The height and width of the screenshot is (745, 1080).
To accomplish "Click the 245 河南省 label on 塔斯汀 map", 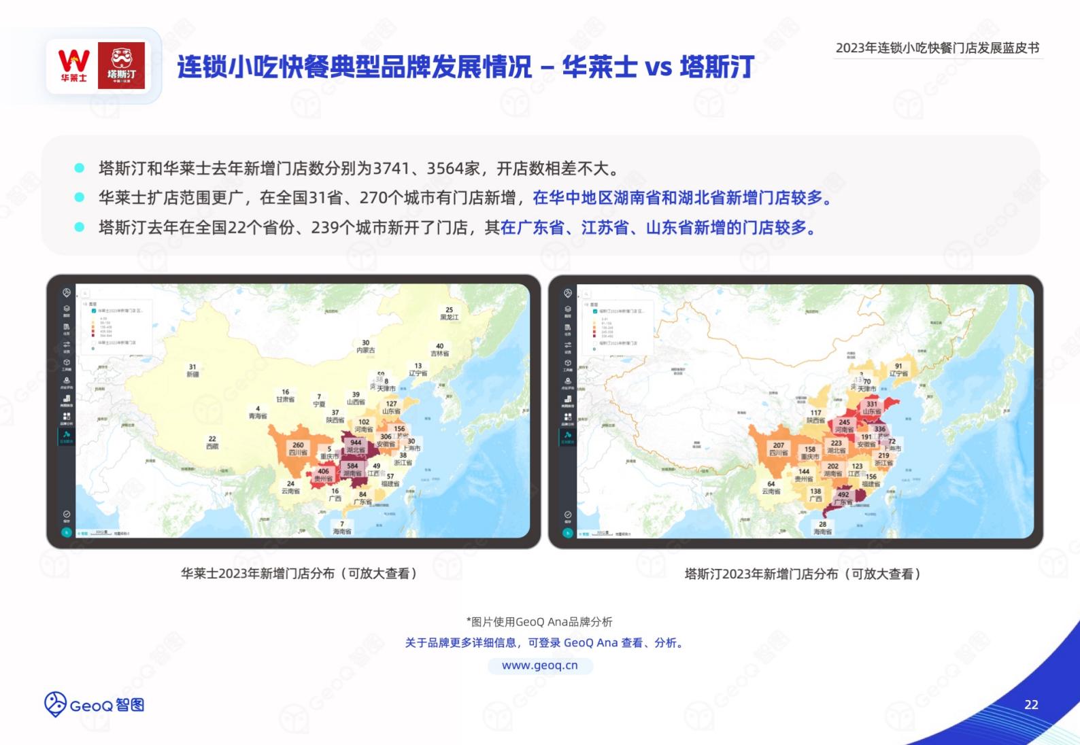I will 844,426.
